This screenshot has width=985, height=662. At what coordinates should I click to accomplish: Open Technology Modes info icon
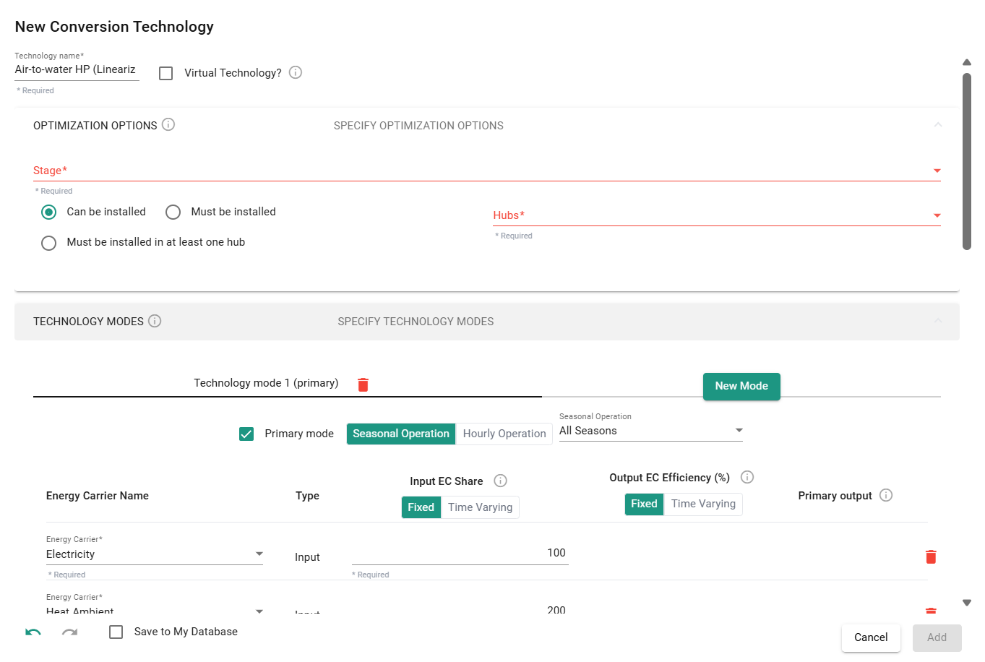[x=155, y=321]
